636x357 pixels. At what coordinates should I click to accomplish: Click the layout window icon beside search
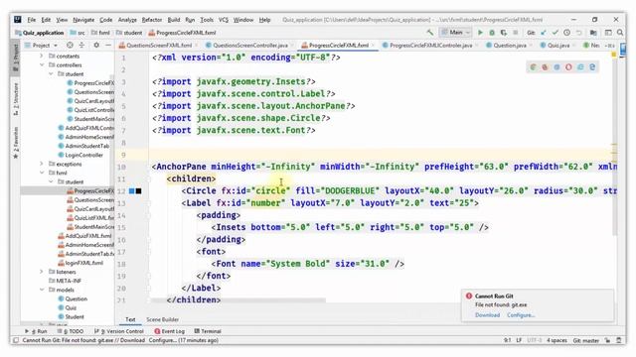coord(608,33)
